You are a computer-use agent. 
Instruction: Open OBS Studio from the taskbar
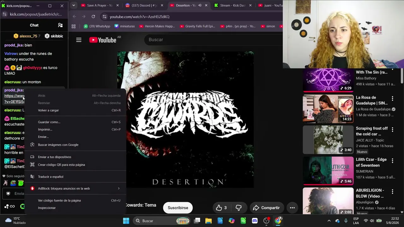[266, 221]
